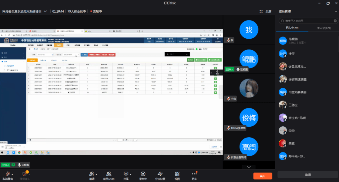
Task: Clear member search with the X icon
Action: tap(335, 21)
